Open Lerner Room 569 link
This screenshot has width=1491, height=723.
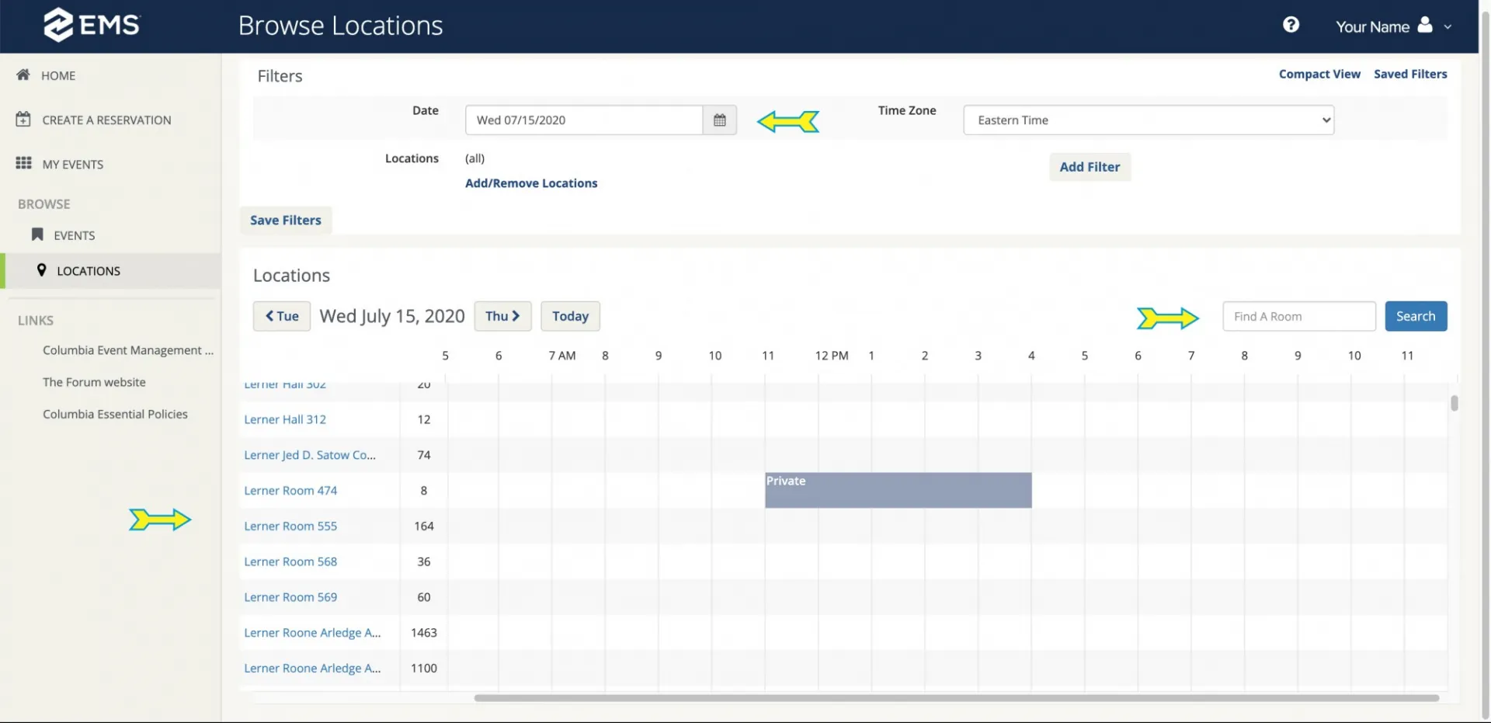(x=290, y=597)
